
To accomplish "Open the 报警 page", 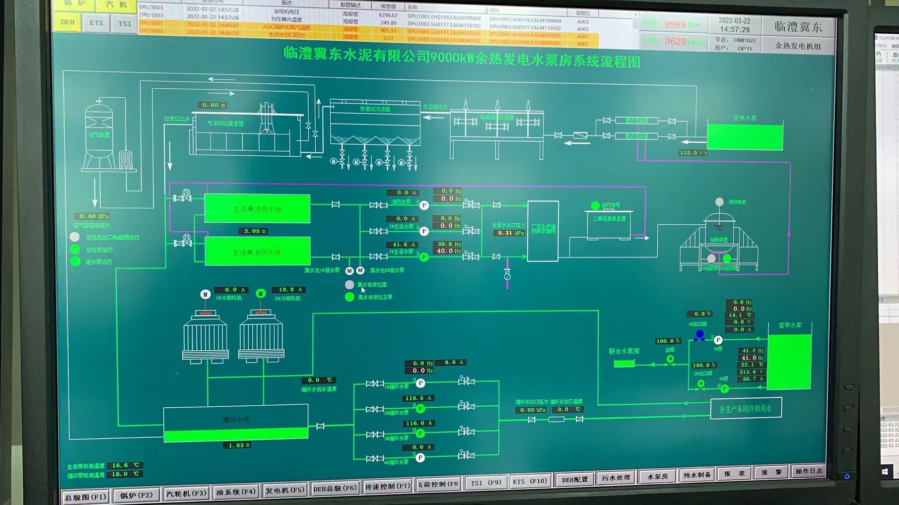I will point(772,472).
